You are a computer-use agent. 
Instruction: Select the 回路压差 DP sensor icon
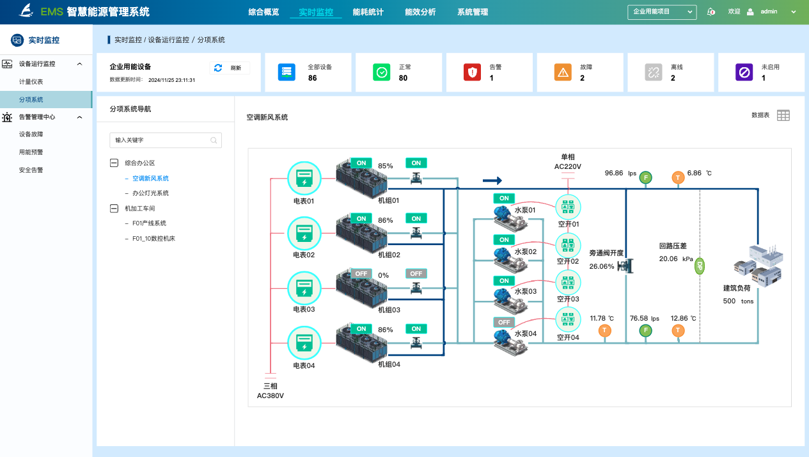[x=700, y=266]
